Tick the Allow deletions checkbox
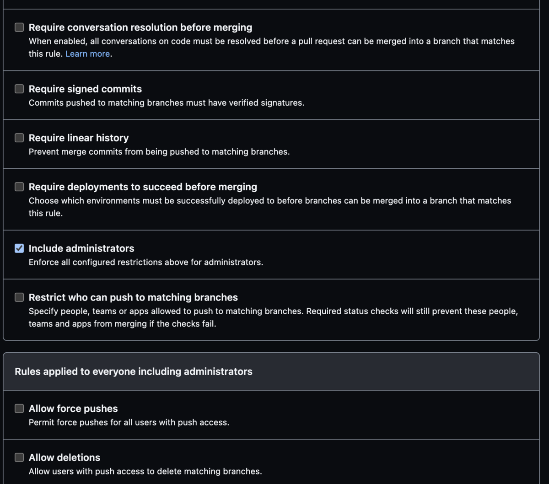549x484 pixels. point(19,457)
